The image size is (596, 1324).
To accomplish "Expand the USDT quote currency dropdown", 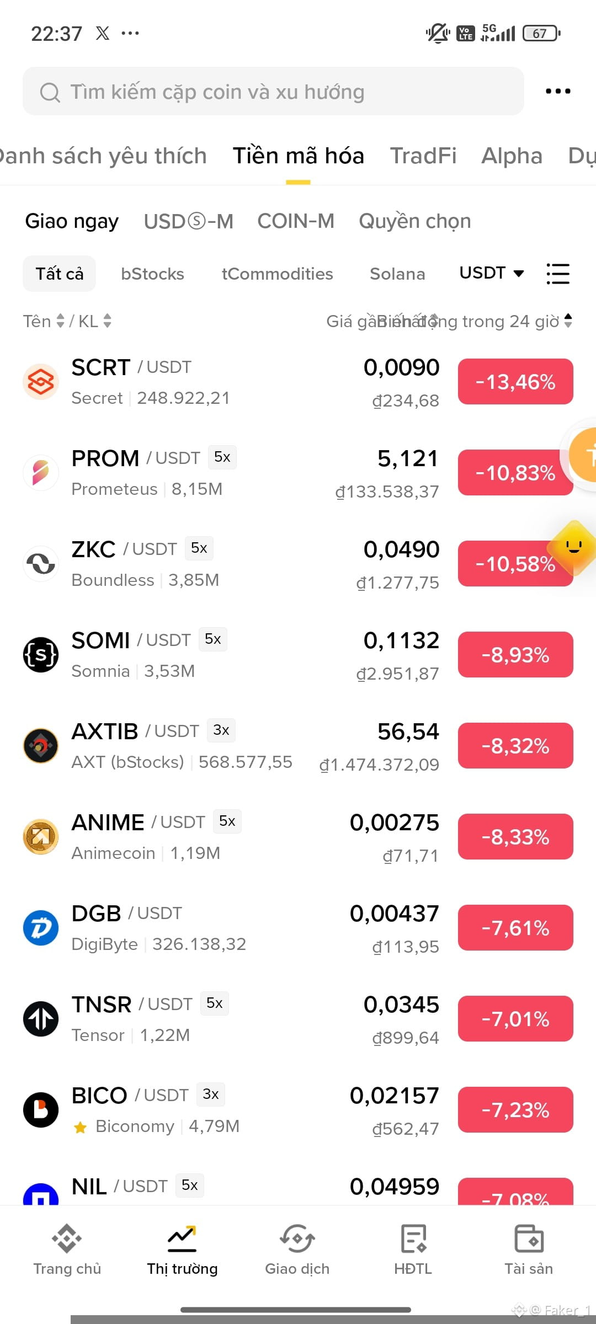I will click(x=492, y=273).
